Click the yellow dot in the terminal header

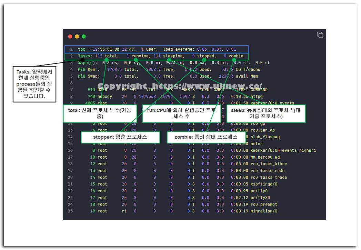(77, 36)
